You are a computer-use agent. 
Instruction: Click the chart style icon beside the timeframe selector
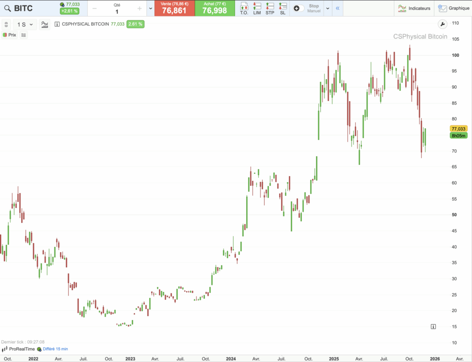[x=44, y=24]
